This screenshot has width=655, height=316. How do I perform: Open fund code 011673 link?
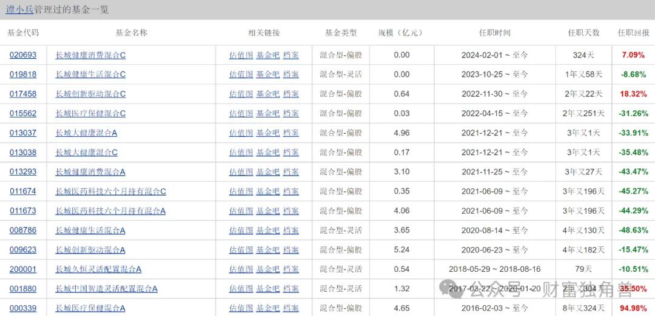[23, 211]
